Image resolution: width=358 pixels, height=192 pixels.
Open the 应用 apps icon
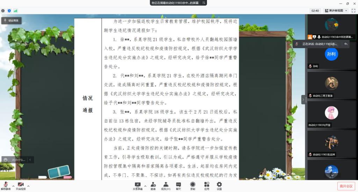(207, 186)
